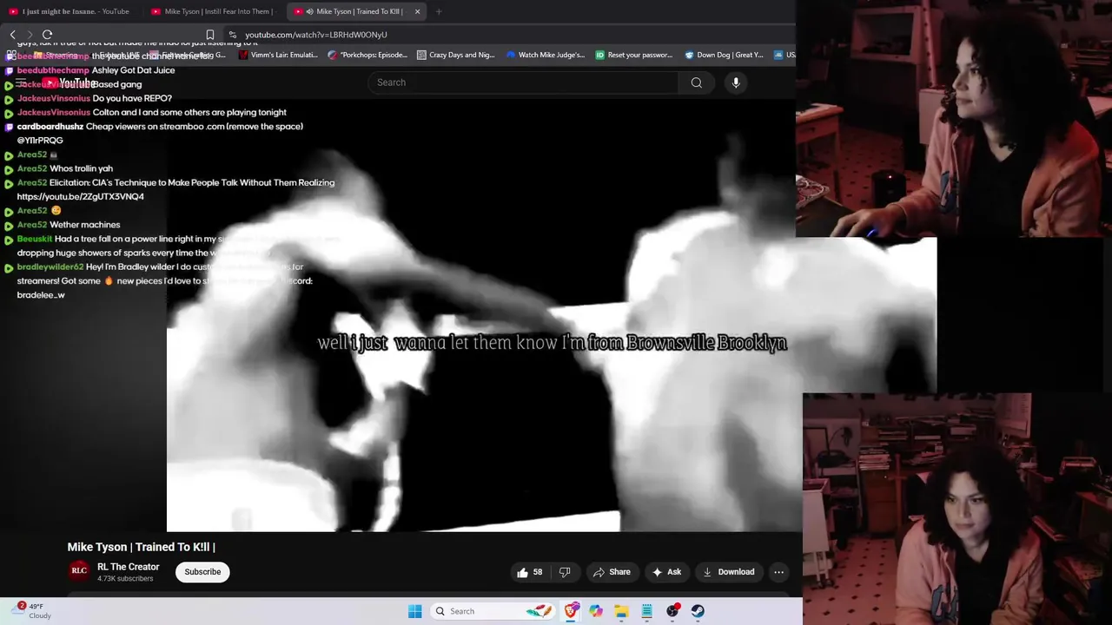Click the Windows taskbar Search box
Image resolution: width=1112 pixels, height=625 pixels.
pos(492,611)
